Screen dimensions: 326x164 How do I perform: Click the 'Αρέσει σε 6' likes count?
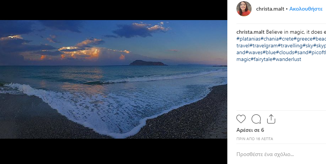(250, 130)
